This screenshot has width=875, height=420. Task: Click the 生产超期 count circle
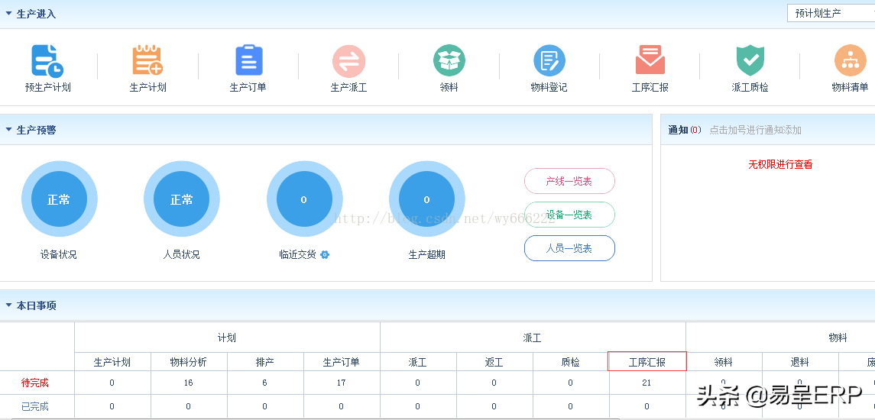click(426, 199)
